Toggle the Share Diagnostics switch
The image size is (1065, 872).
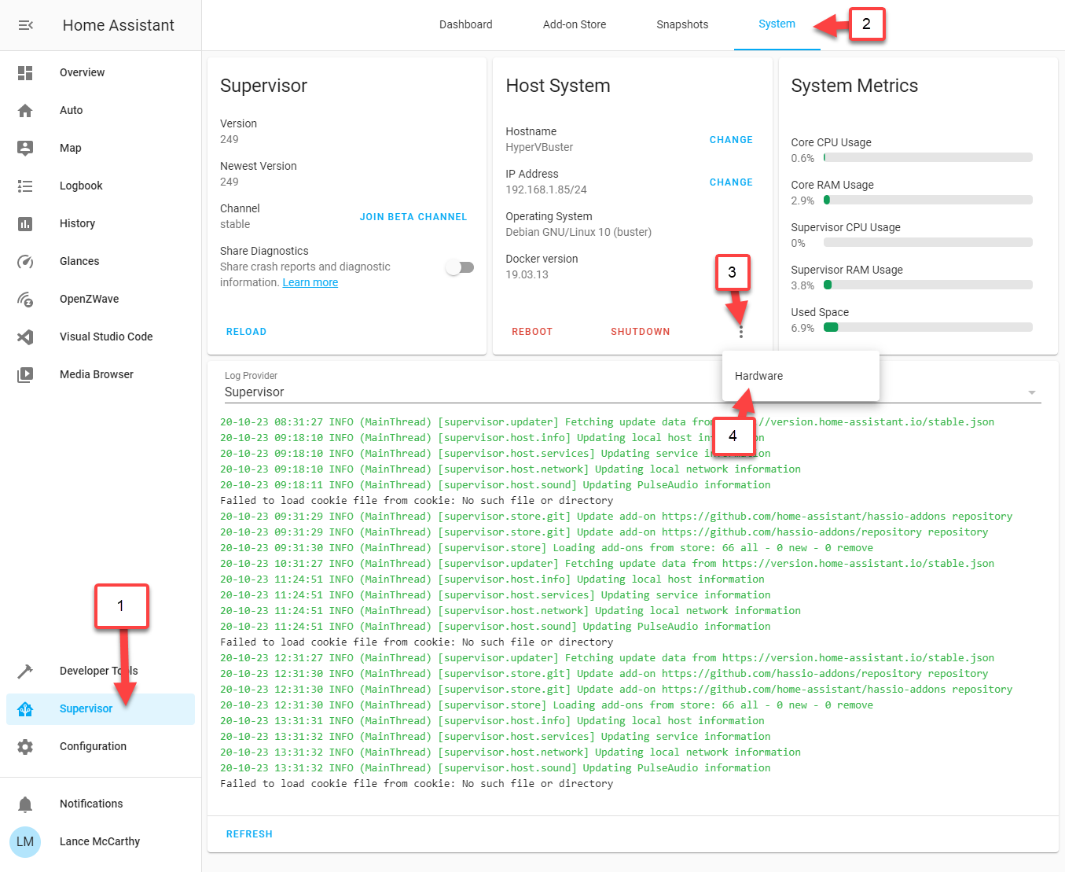click(x=460, y=267)
